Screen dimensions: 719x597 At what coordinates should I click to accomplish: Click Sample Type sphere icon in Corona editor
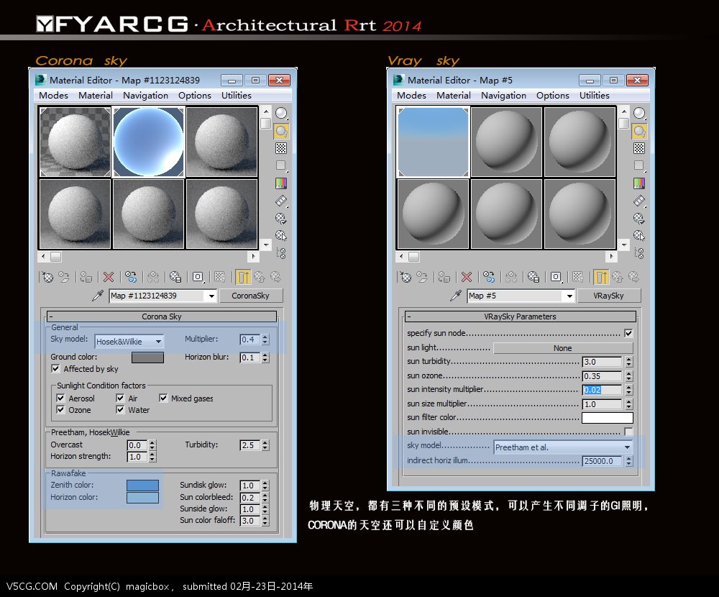click(x=281, y=113)
